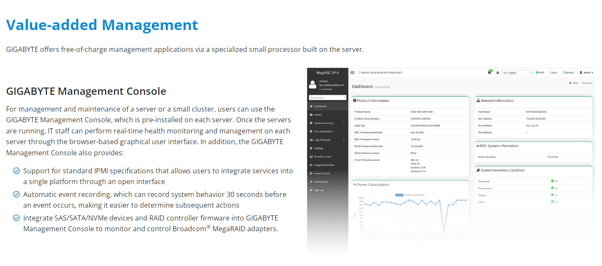
Task: Click the checkmark bullet beside Integrate SAS/SATA/NVMe
Action: pyautogui.click(x=16, y=218)
